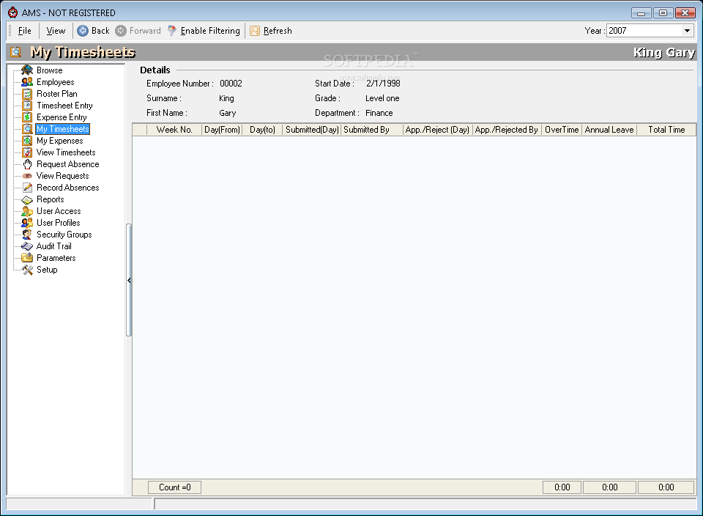The height and width of the screenshot is (516, 703).
Task: Click the My Timesheets tree icon
Action: click(27, 129)
